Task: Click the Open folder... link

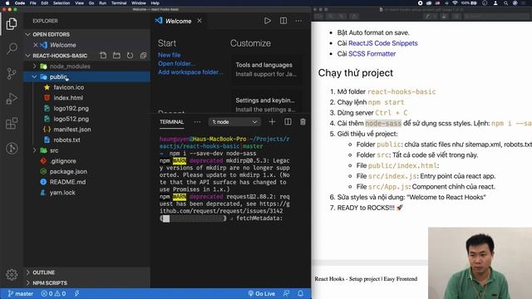Action: pyautogui.click(x=176, y=63)
